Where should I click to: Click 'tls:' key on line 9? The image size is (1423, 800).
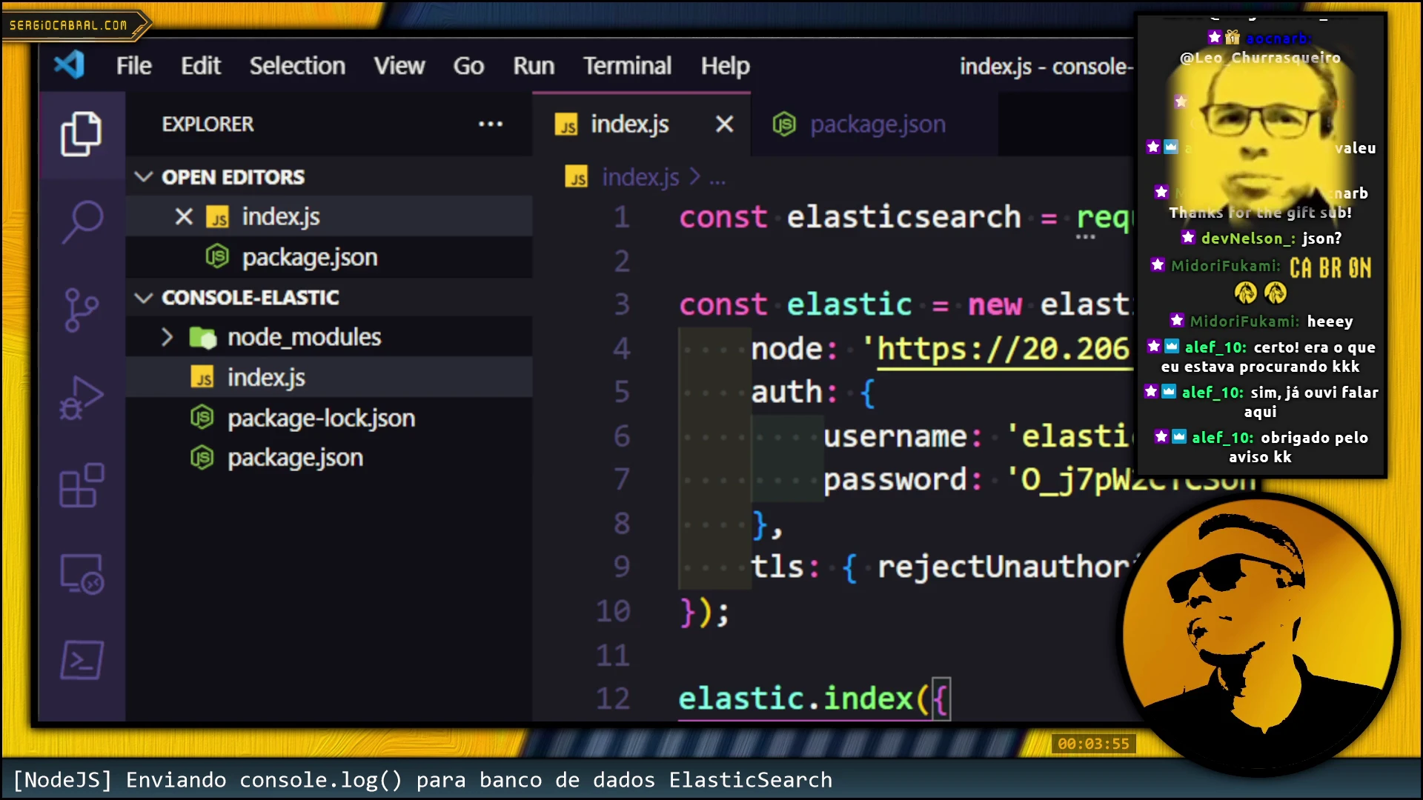[x=786, y=567]
